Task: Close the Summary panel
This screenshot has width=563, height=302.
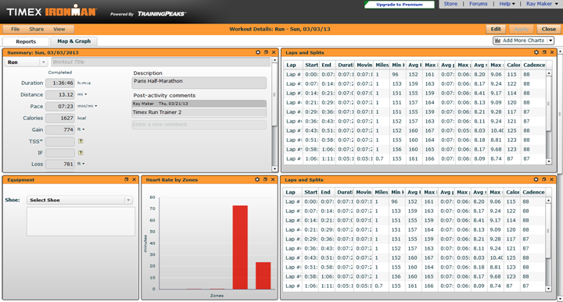Action: (274, 52)
